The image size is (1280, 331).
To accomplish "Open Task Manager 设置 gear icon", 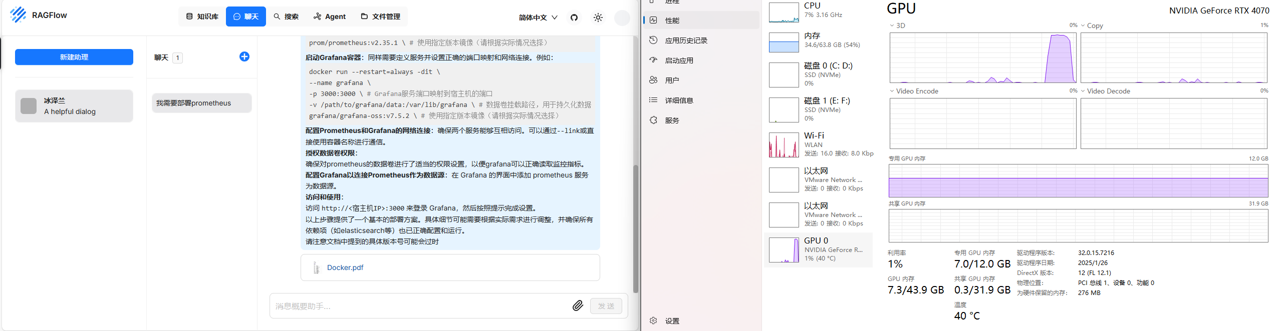I will click(653, 320).
